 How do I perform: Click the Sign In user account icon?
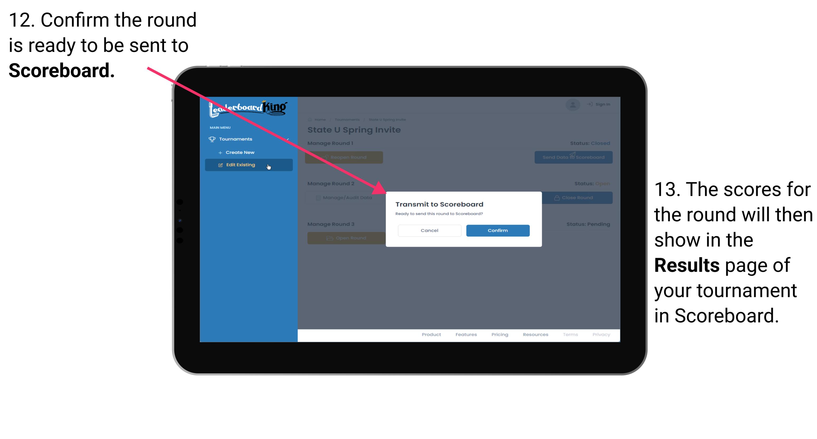(572, 104)
